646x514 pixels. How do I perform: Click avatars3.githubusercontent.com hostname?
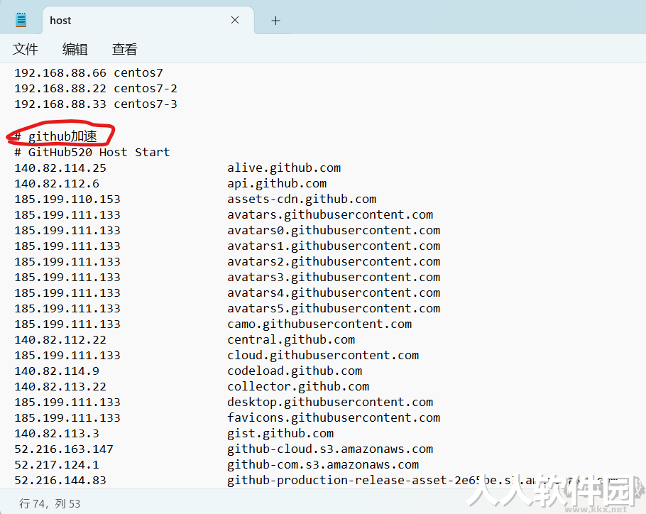(334, 277)
